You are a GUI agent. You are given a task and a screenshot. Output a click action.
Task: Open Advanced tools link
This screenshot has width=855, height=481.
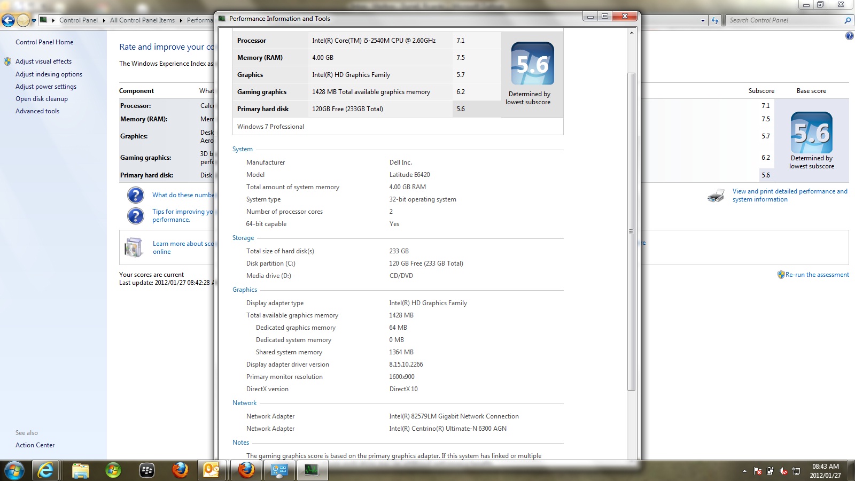coord(37,111)
